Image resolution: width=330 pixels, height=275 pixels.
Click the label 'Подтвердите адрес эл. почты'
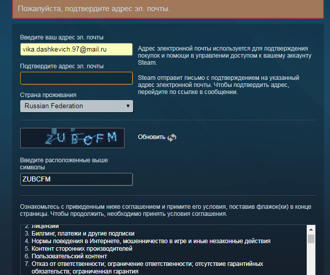point(62,66)
